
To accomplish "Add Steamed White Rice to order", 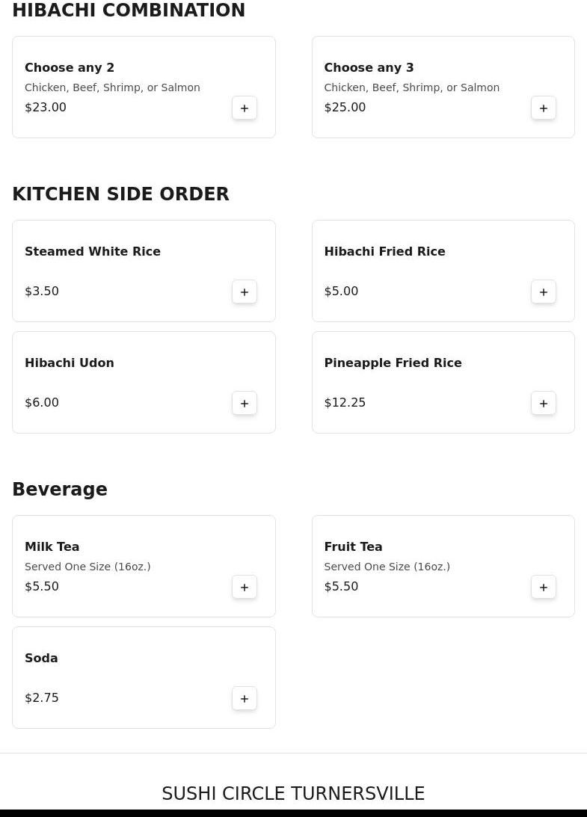I will (x=245, y=292).
